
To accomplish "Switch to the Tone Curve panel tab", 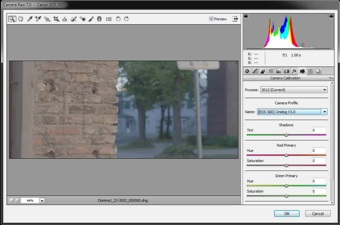I will [x=255, y=71].
